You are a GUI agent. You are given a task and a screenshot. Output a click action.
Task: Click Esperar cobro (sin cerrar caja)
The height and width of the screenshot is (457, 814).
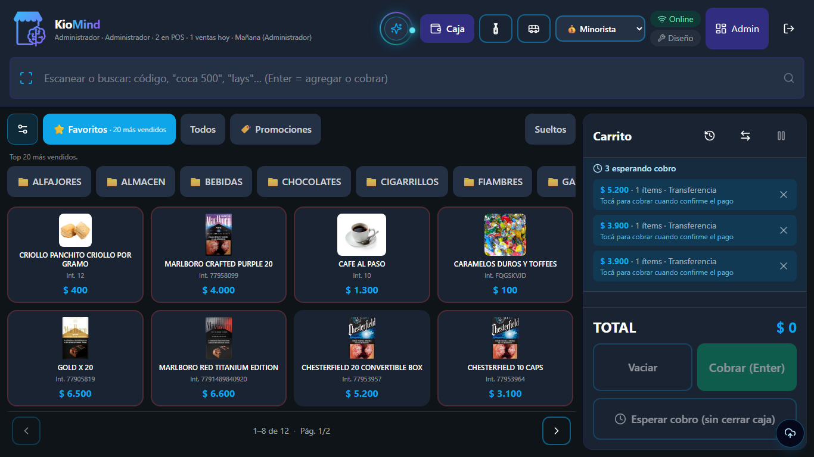pyautogui.click(x=695, y=419)
